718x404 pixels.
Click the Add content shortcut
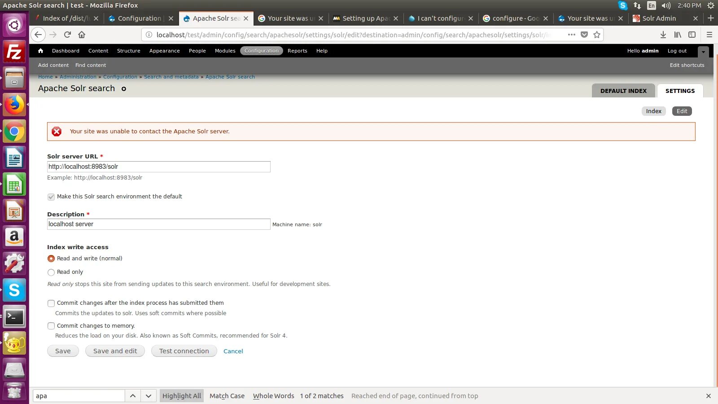click(x=53, y=65)
